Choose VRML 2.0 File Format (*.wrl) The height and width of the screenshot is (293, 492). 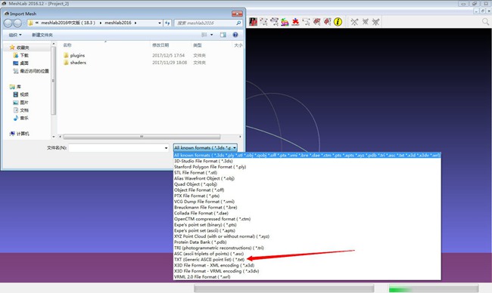coord(307,276)
